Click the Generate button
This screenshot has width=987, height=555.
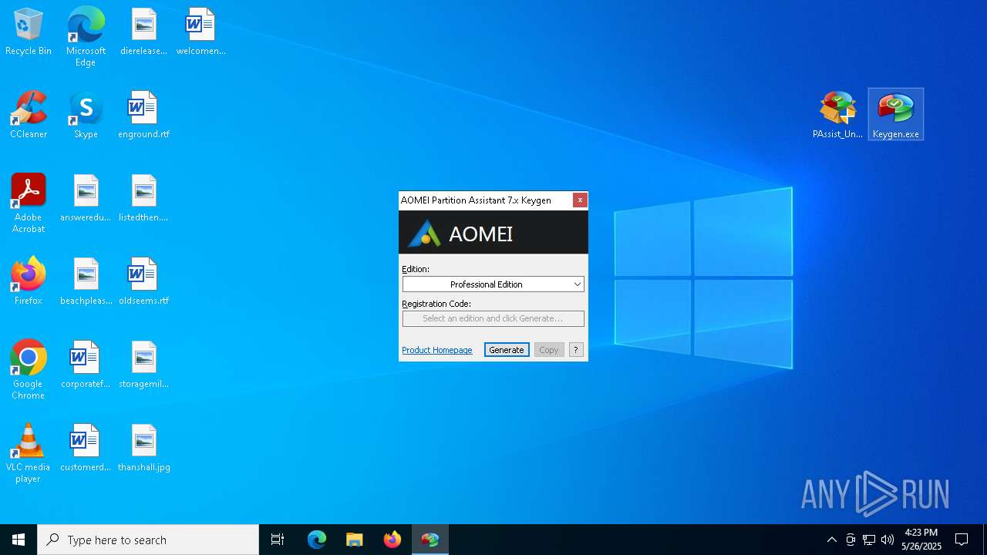(507, 350)
